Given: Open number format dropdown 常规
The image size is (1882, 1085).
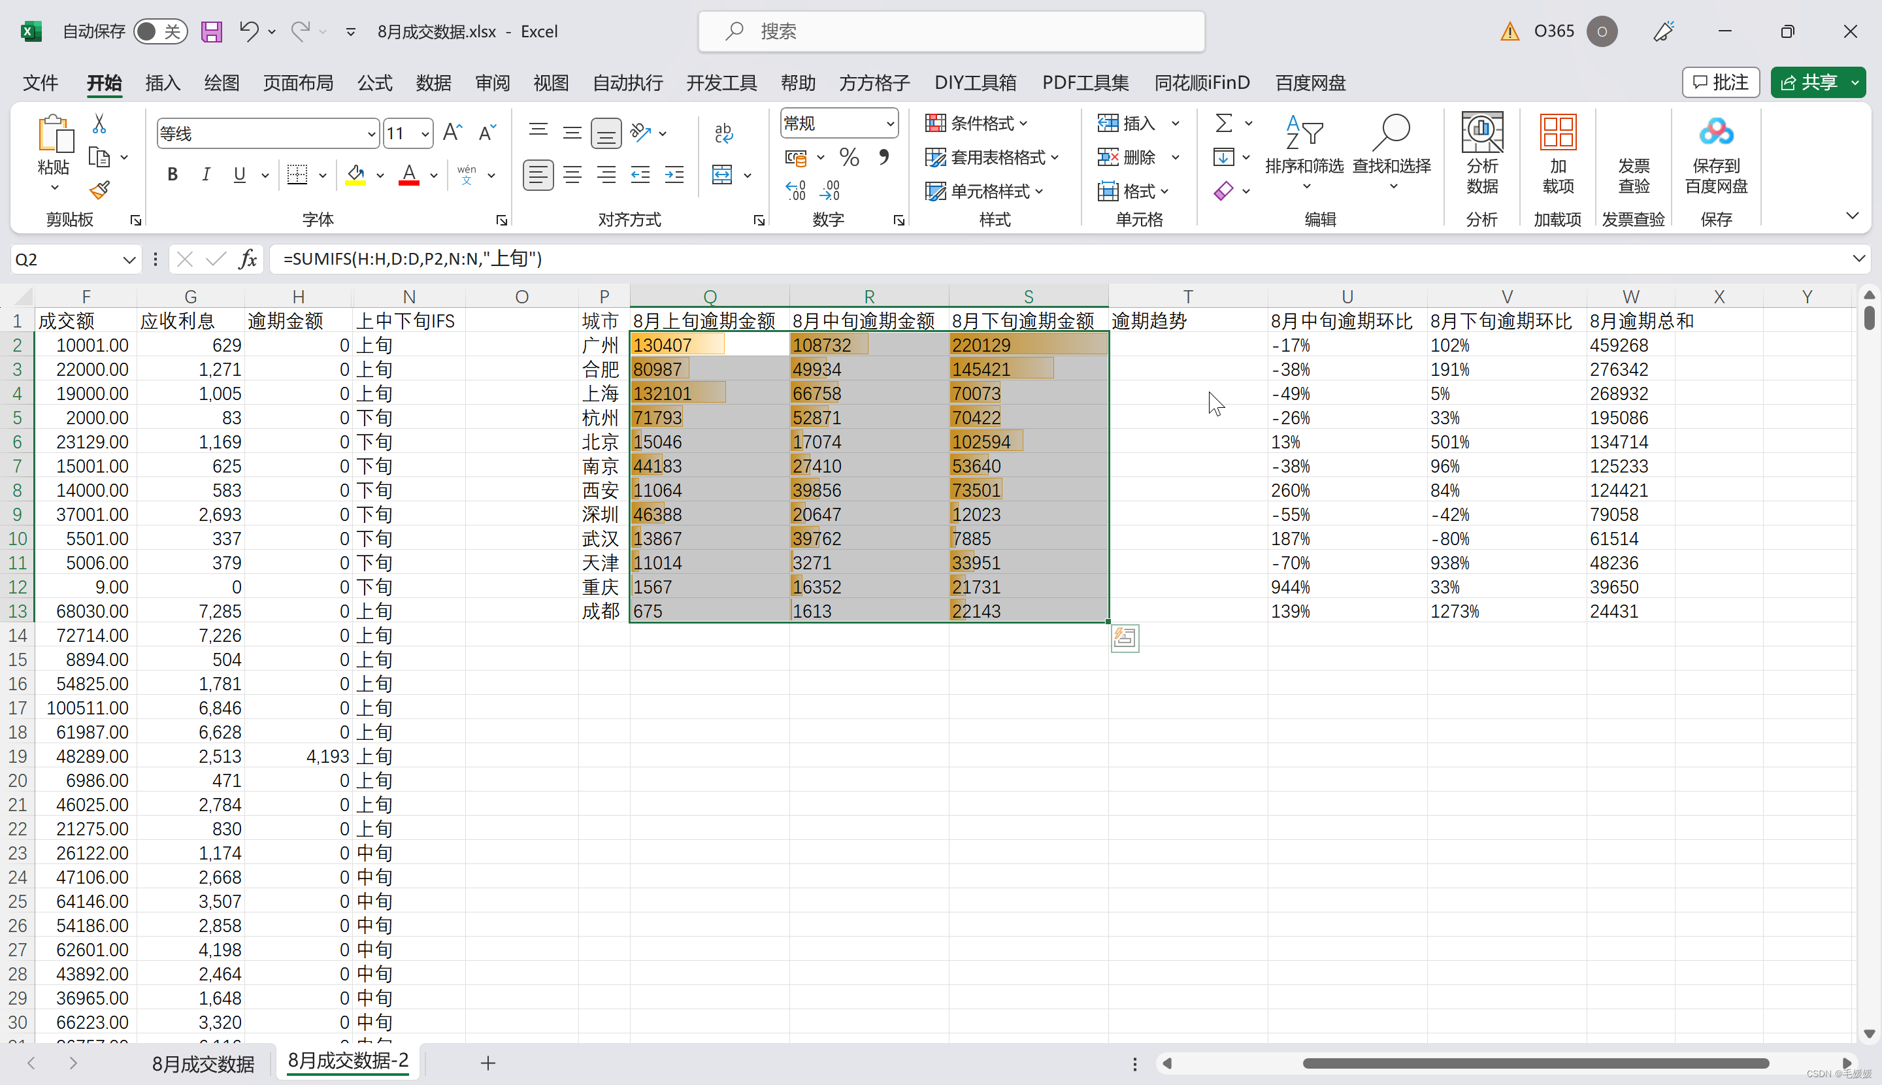Looking at the screenshot, I should 889,123.
